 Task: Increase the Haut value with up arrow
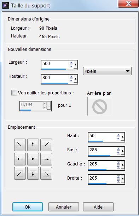click(118, 135)
